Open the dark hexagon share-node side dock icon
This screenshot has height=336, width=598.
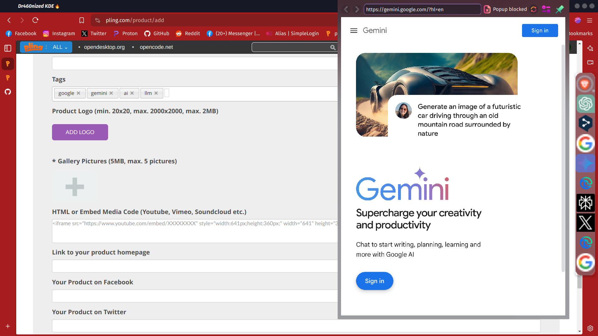[x=585, y=123]
